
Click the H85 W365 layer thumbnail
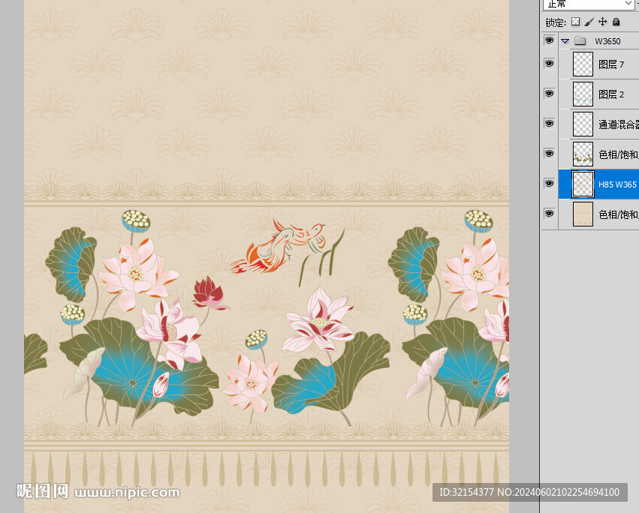click(583, 184)
